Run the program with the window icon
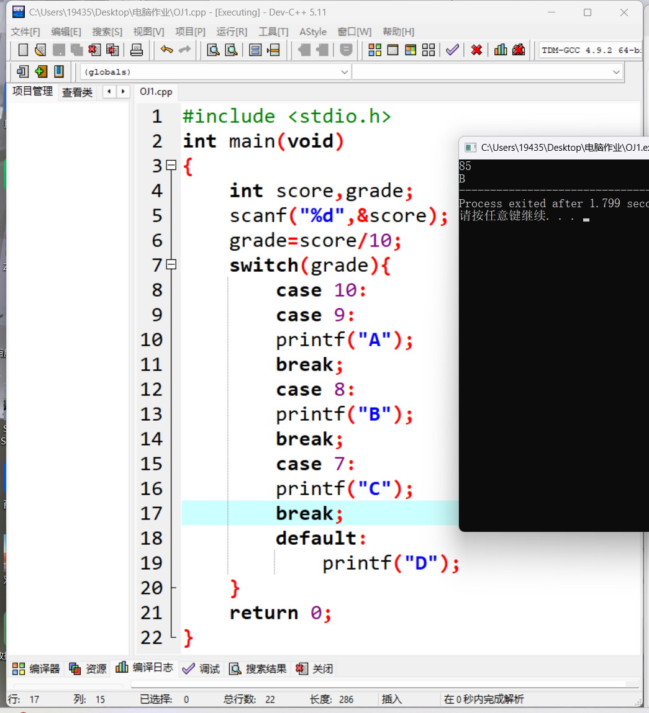 pyautogui.click(x=393, y=50)
